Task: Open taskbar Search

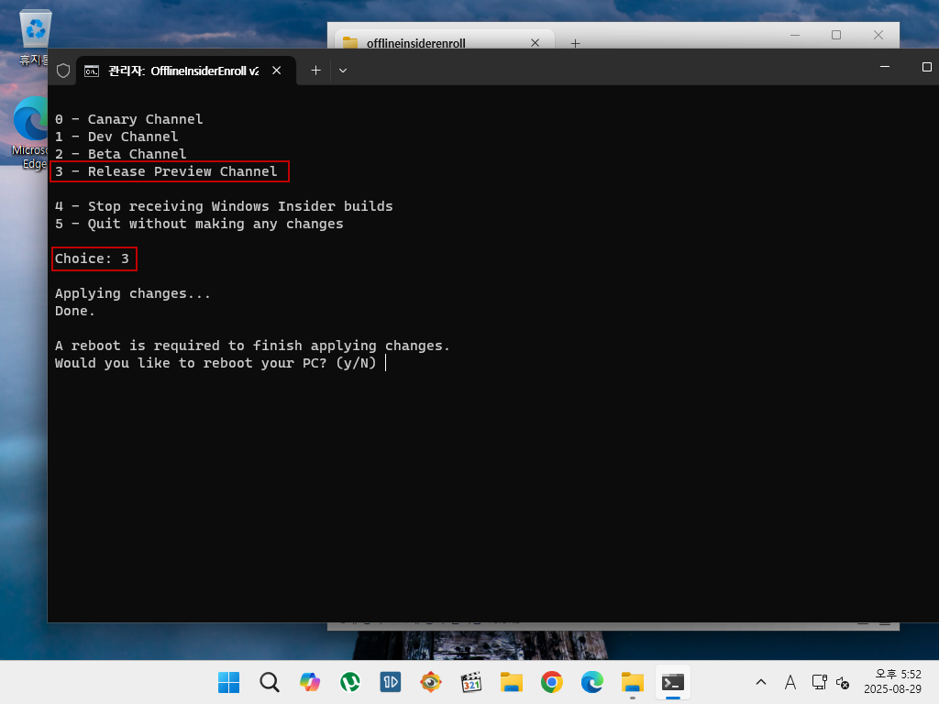Action: (x=269, y=682)
